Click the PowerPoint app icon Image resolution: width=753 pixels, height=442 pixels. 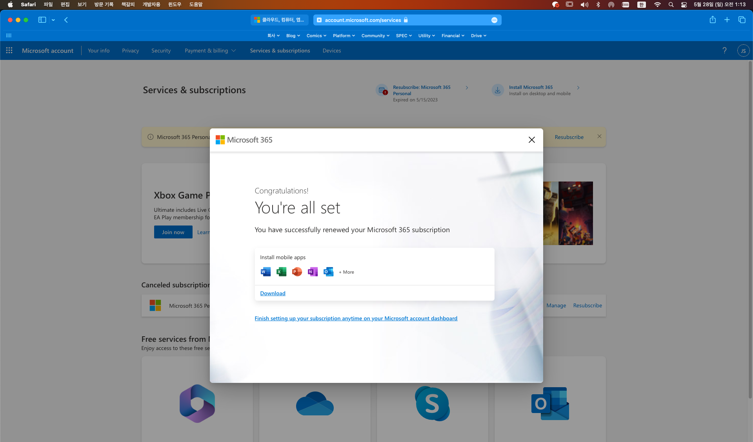pos(297,272)
